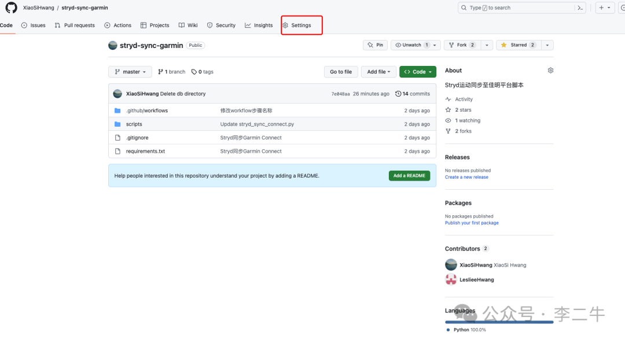This screenshot has height=339, width=625.
Task: Click the Go to file button
Action: [341, 72]
